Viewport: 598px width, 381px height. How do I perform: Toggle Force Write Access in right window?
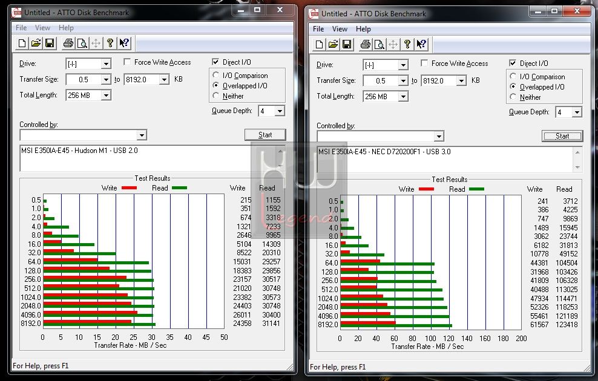[x=424, y=63]
